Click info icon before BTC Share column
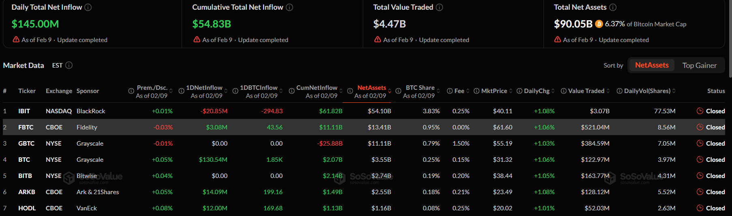Image resolution: width=732 pixels, height=216 pixels. pyautogui.click(x=398, y=91)
